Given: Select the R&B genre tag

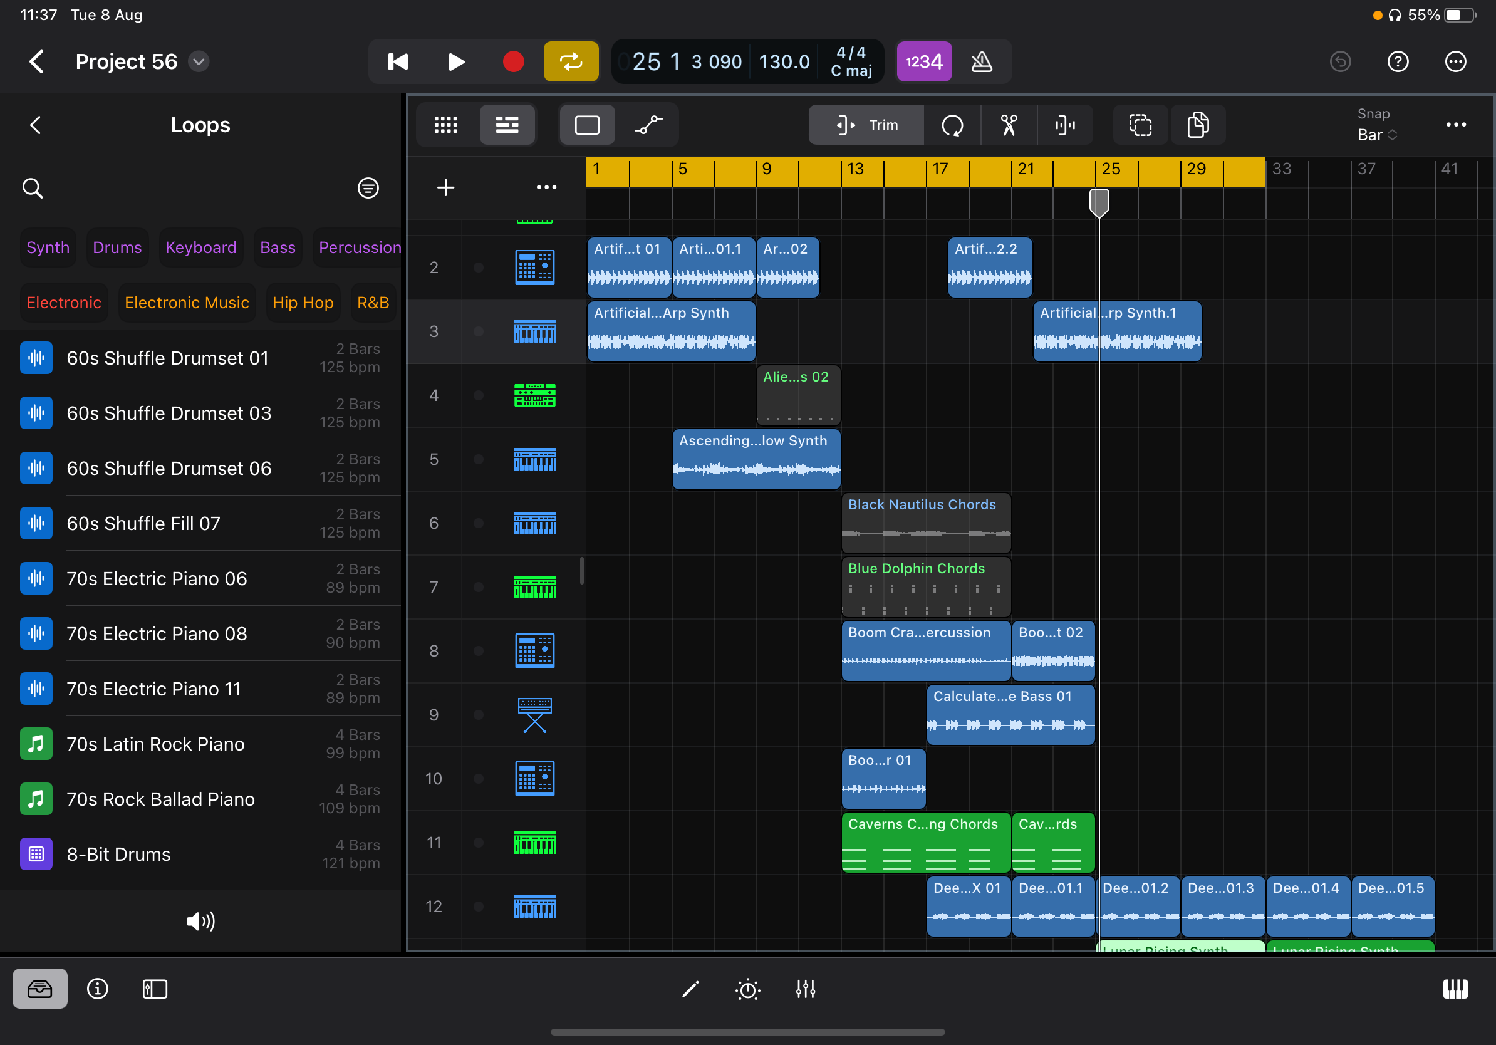Looking at the screenshot, I should pyautogui.click(x=373, y=303).
